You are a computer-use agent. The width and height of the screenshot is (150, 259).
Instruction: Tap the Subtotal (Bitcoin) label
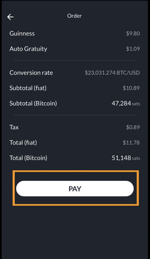[x=33, y=103]
